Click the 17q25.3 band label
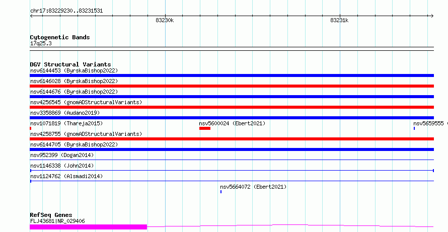 point(41,44)
